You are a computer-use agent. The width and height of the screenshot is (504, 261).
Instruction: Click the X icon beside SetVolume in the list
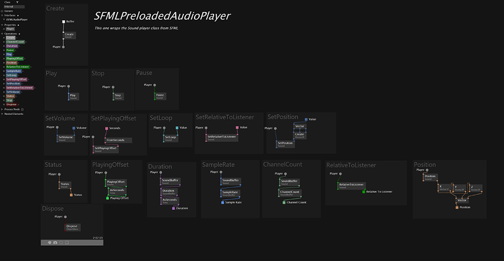point(4,91)
